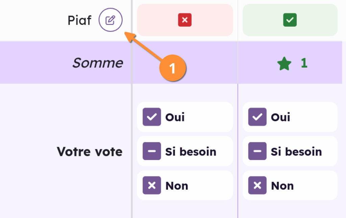
Task: Click the Votre vote label
Action: (x=90, y=152)
